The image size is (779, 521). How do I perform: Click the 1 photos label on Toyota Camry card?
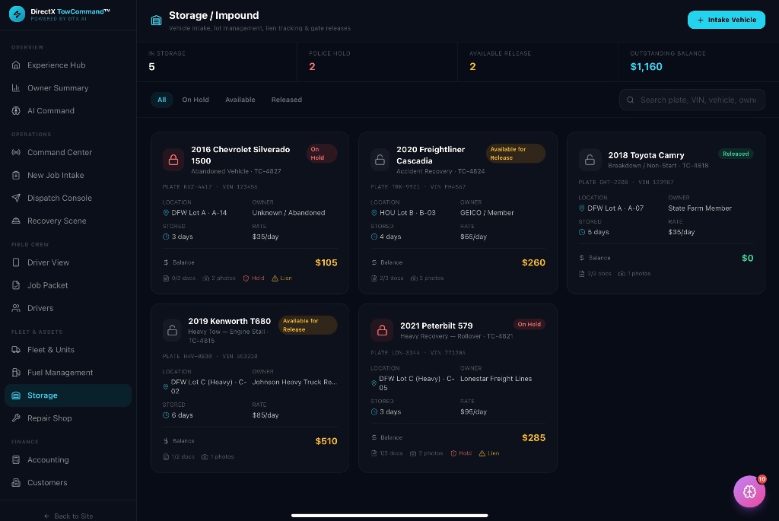[x=634, y=274]
